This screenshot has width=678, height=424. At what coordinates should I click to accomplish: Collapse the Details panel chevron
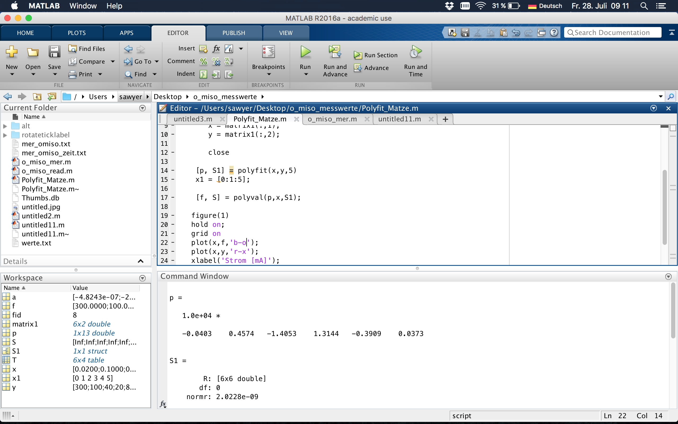click(x=141, y=261)
